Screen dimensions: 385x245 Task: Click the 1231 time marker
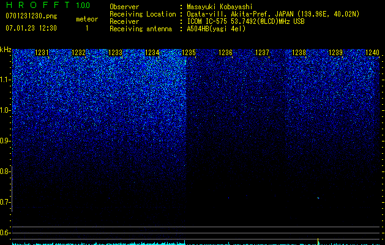(x=42, y=53)
